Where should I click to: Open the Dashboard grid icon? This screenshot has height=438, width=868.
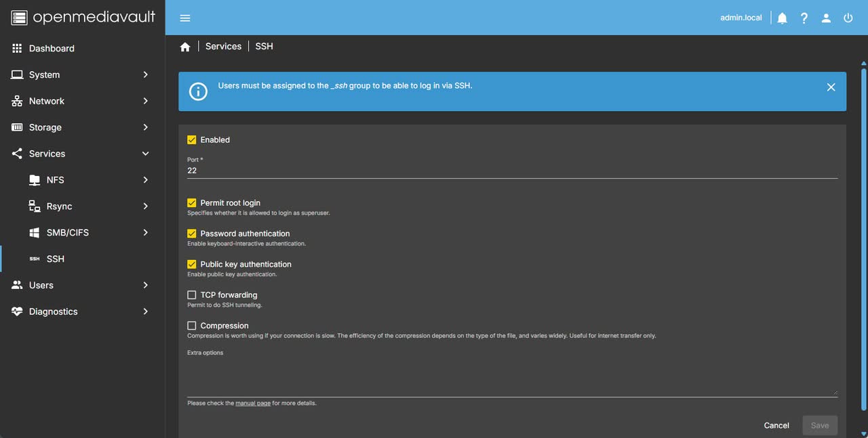(x=17, y=48)
